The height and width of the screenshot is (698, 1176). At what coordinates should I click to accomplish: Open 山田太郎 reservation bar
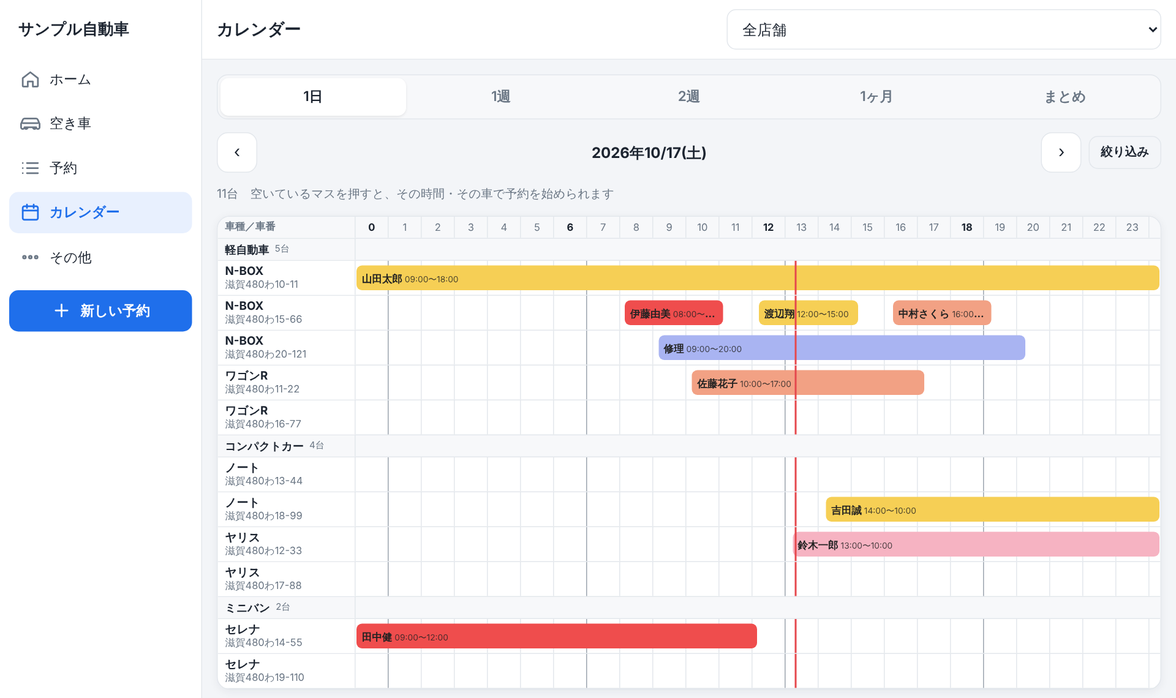(758, 279)
